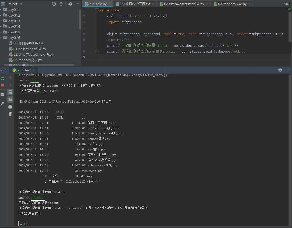Select 01 collections模块.py in project tree
Viewport: 292px width, 228px height.
coord(28,49)
